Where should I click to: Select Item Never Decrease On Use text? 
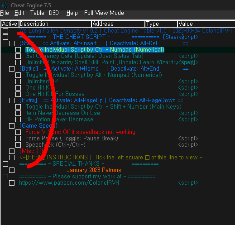[62, 113]
